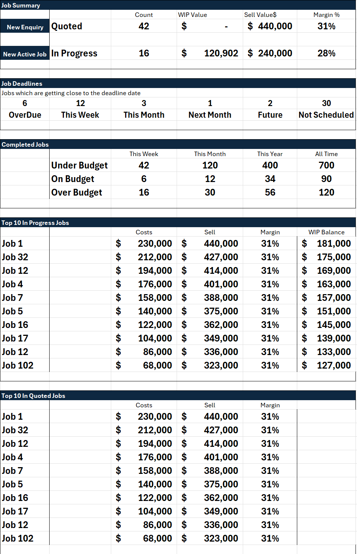The width and height of the screenshot is (357, 554).
Task: Select the WIP Balance column header
Action: 326,232
